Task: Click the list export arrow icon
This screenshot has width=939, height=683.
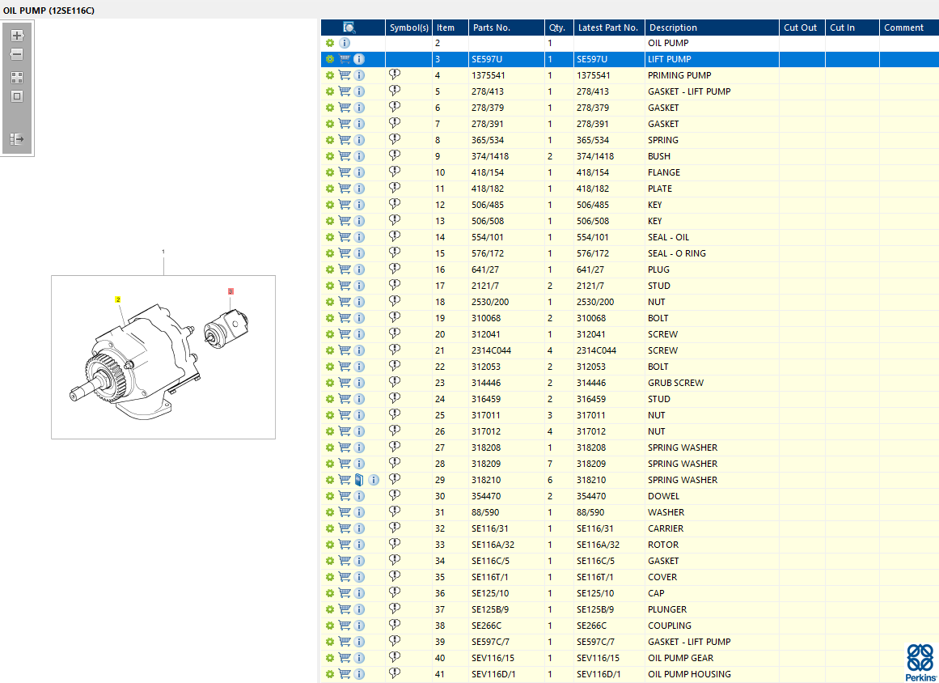Action: 17,139
